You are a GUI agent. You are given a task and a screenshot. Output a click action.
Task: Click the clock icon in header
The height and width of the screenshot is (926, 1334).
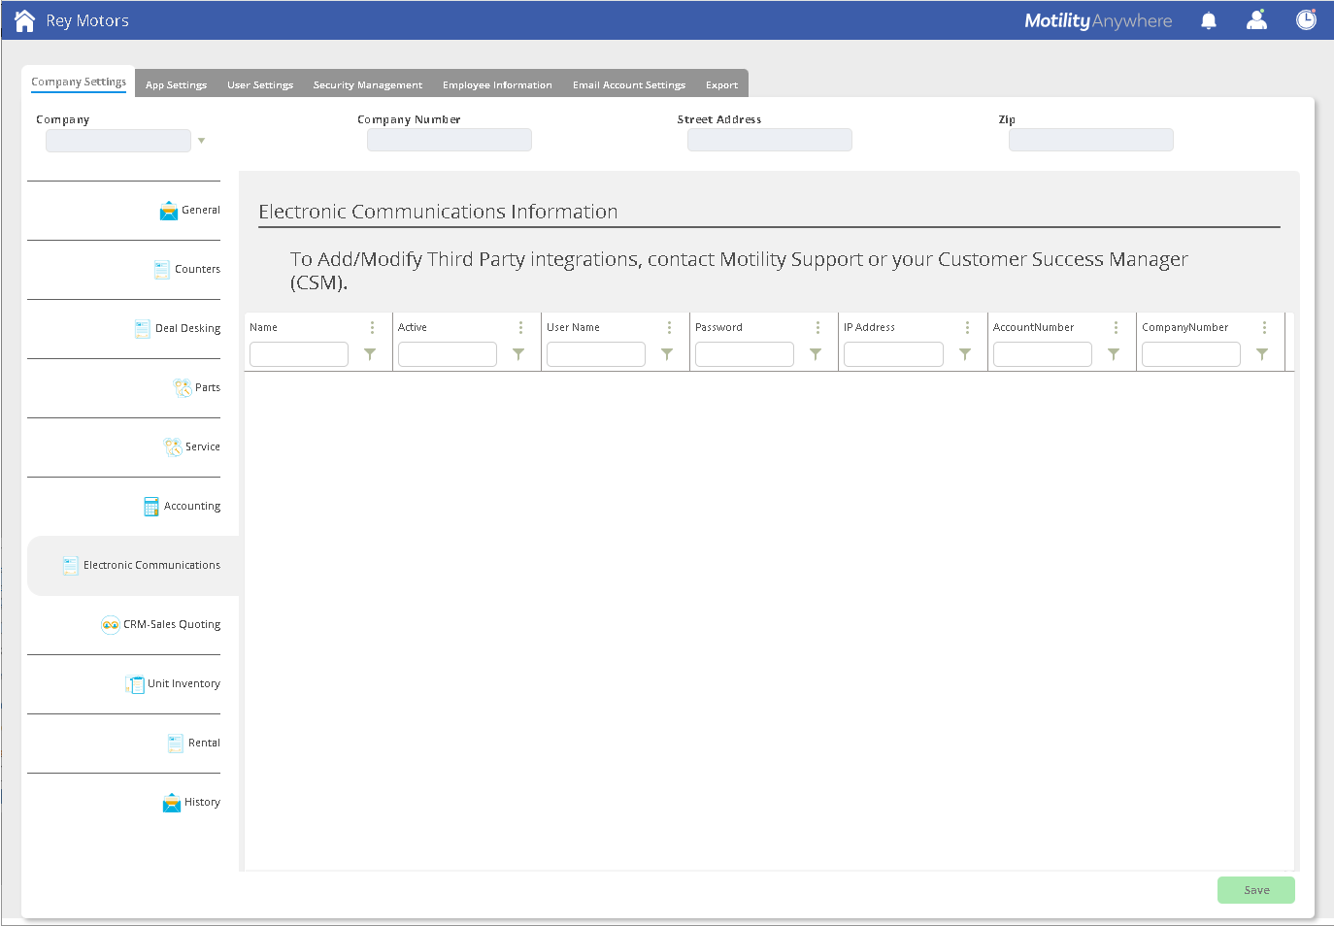1307,19
